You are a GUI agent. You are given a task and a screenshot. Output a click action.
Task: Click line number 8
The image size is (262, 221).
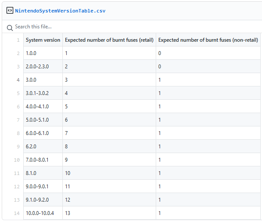pyautogui.click(x=18, y=133)
